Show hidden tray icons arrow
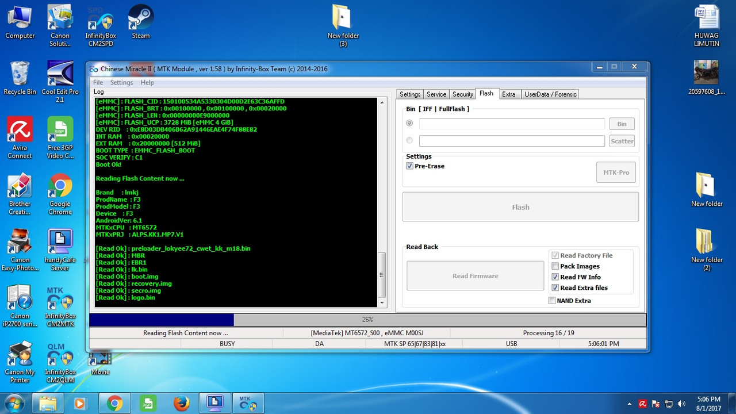The height and width of the screenshot is (414, 736). (x=629, y=404)
